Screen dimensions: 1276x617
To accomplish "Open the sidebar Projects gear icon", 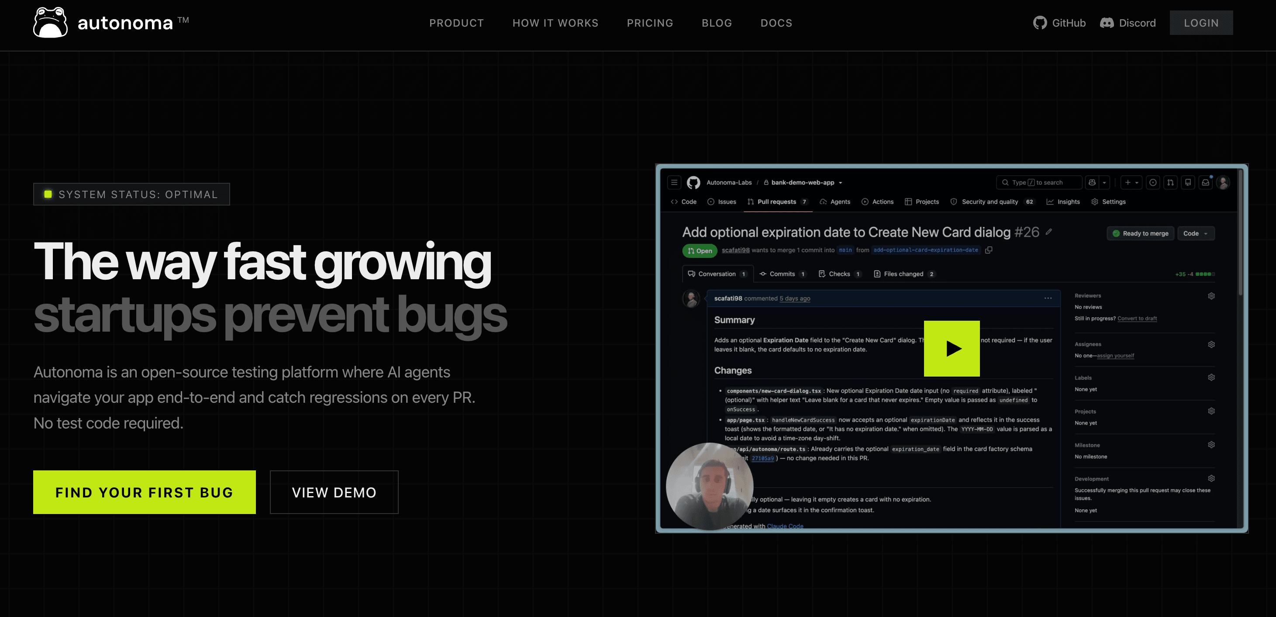I will (1211, 411).
